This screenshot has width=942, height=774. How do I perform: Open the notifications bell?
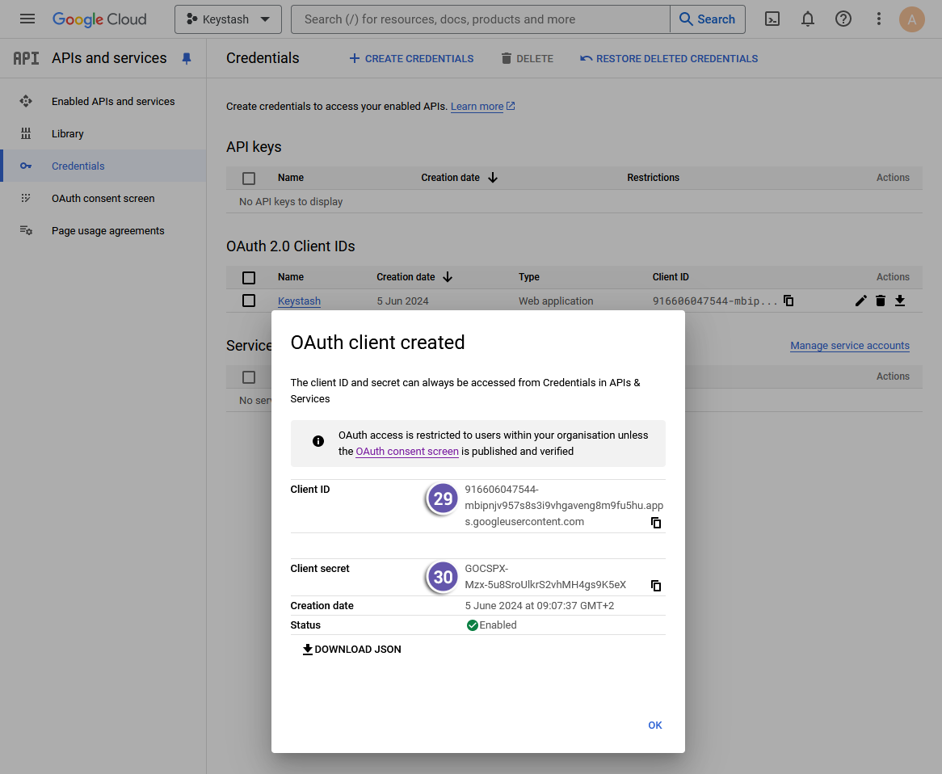point(807,19)
